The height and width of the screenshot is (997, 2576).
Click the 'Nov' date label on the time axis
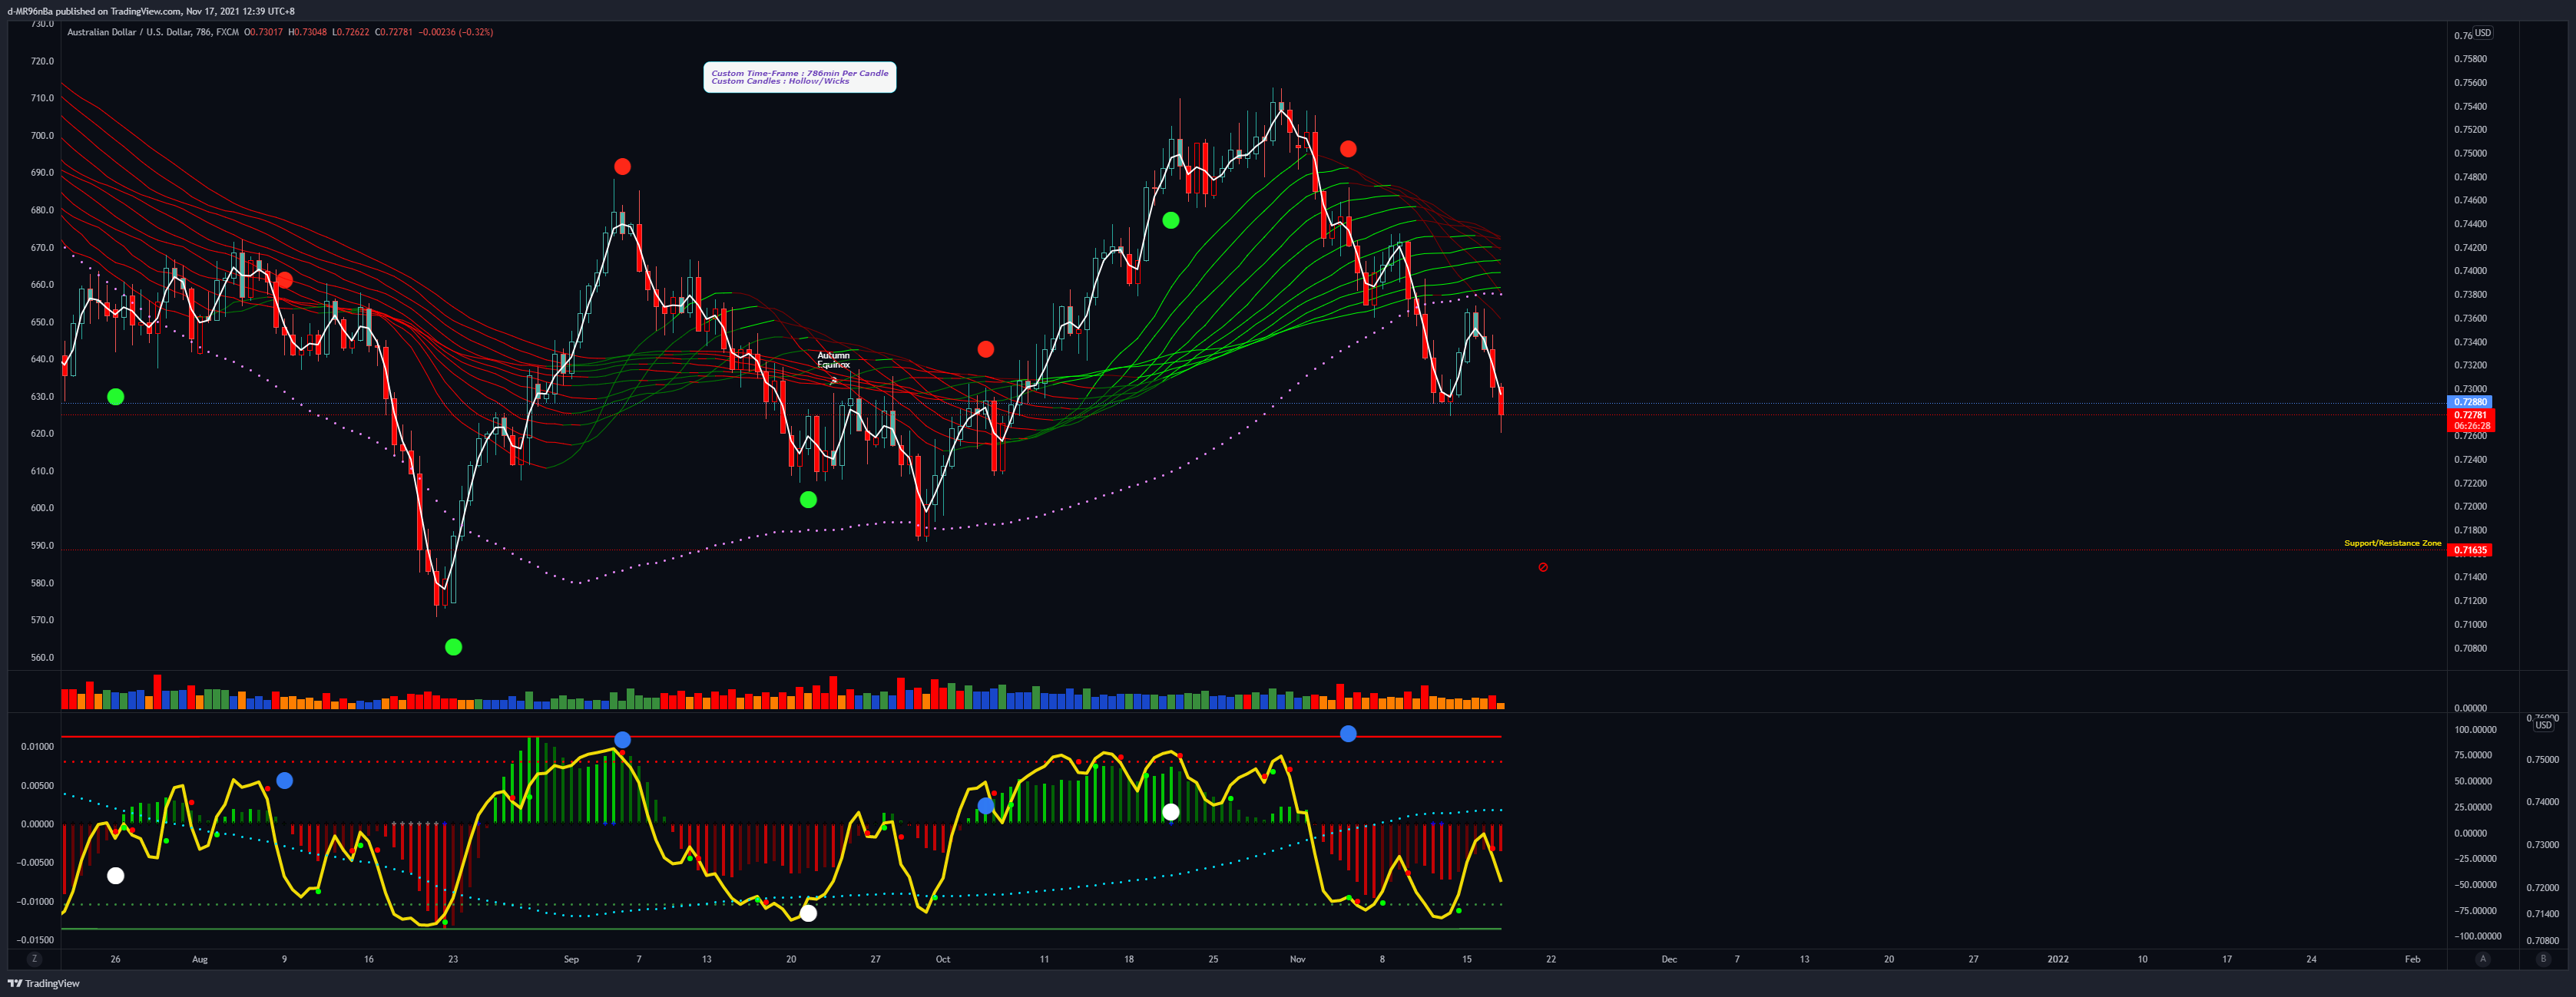click(1298, 960)
